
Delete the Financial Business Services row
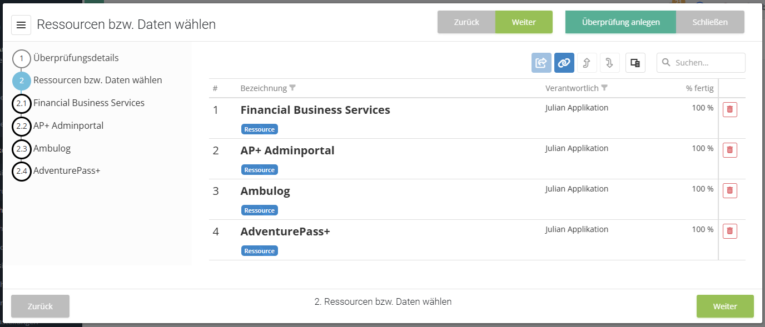(730, 110)
